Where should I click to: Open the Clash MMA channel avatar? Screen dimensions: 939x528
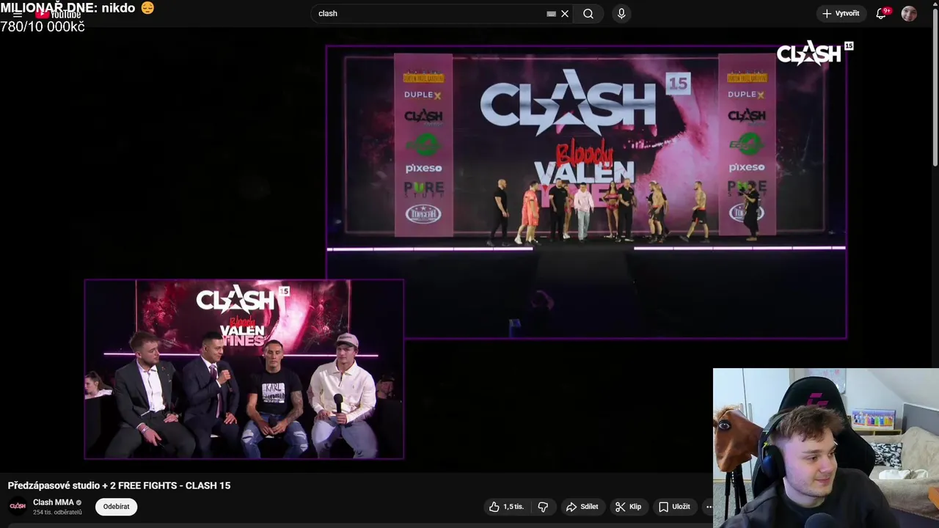click(18, 506)
